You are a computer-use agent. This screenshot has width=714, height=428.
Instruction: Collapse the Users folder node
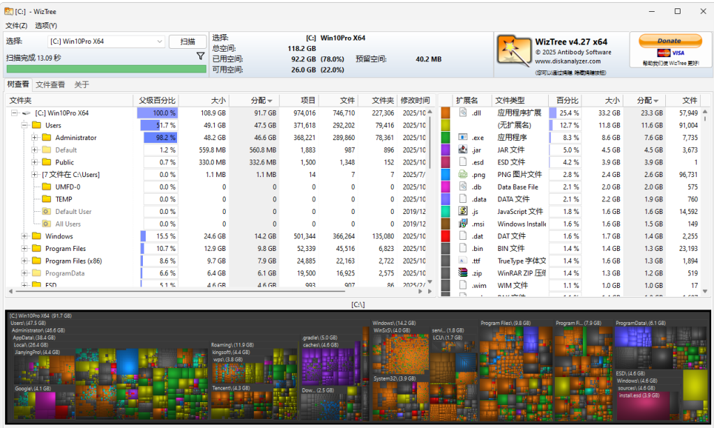click(25, 125)
